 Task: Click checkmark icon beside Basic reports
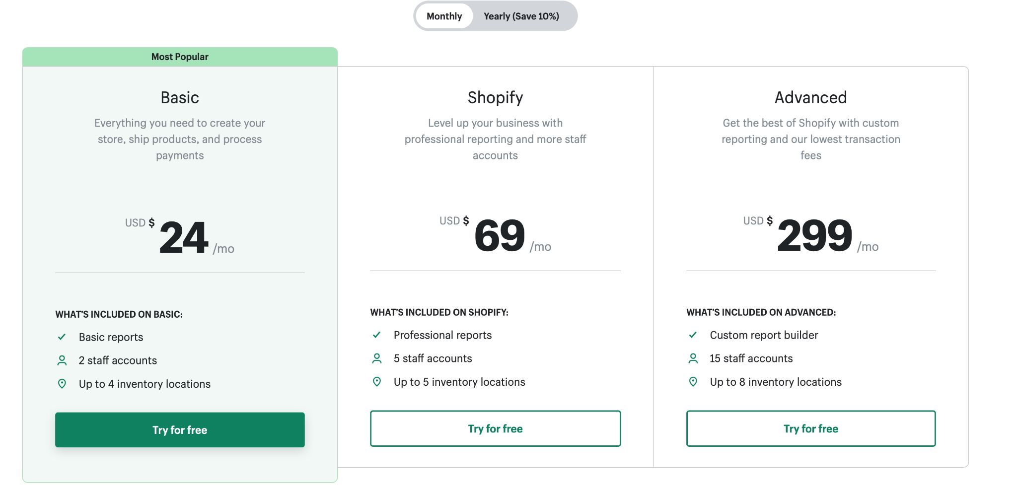pyautogui.click(x=62, y=337)
